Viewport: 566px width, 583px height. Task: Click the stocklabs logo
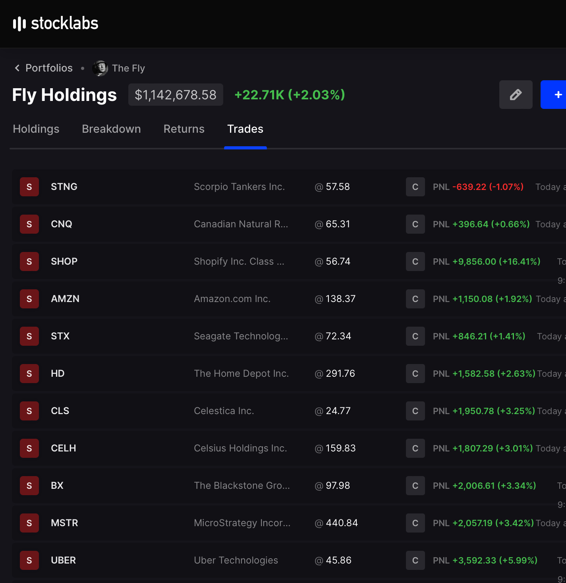pyautogui.click(x=56, y=23)
